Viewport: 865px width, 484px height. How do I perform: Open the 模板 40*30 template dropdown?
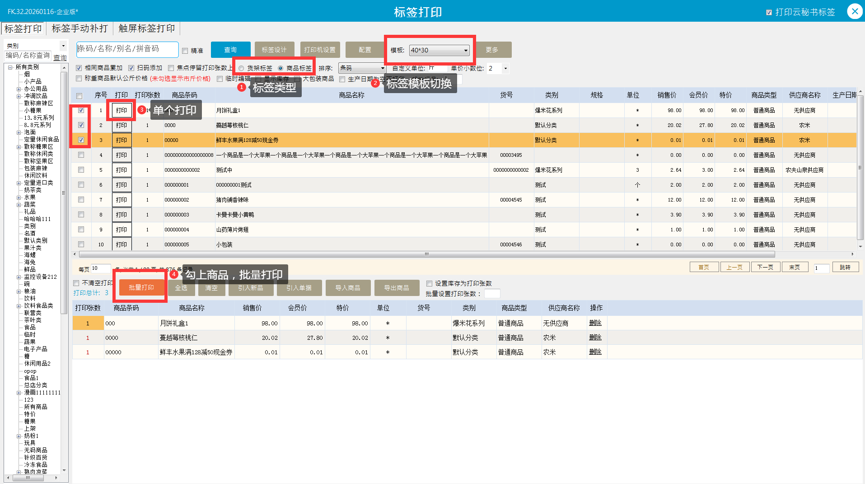click(466, 50)
